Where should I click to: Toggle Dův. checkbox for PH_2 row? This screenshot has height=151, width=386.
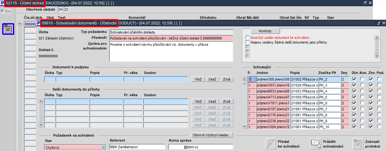(355, 79)
